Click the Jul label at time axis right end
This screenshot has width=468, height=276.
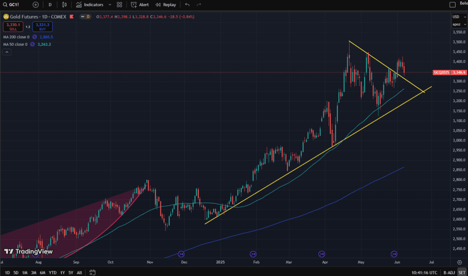coord(431,263)
